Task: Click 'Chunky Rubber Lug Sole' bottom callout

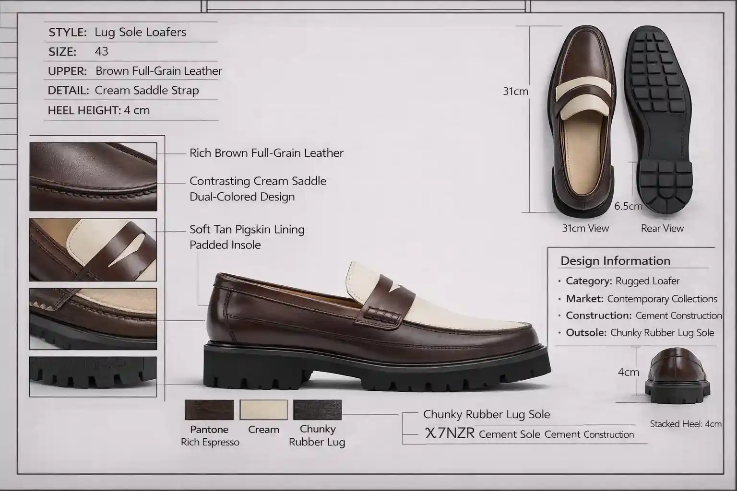Action: [x=487, y=414]
